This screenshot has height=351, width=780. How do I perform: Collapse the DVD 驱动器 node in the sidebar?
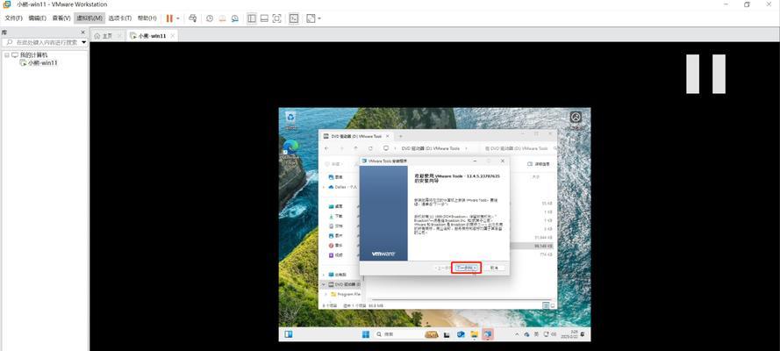click(x=324, y=284)
